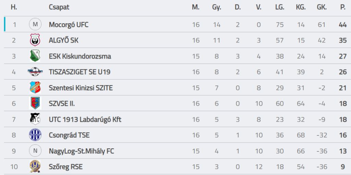Click the Gy. wins column header
Screen dimensions: 351x175
(x=217, y=7)
